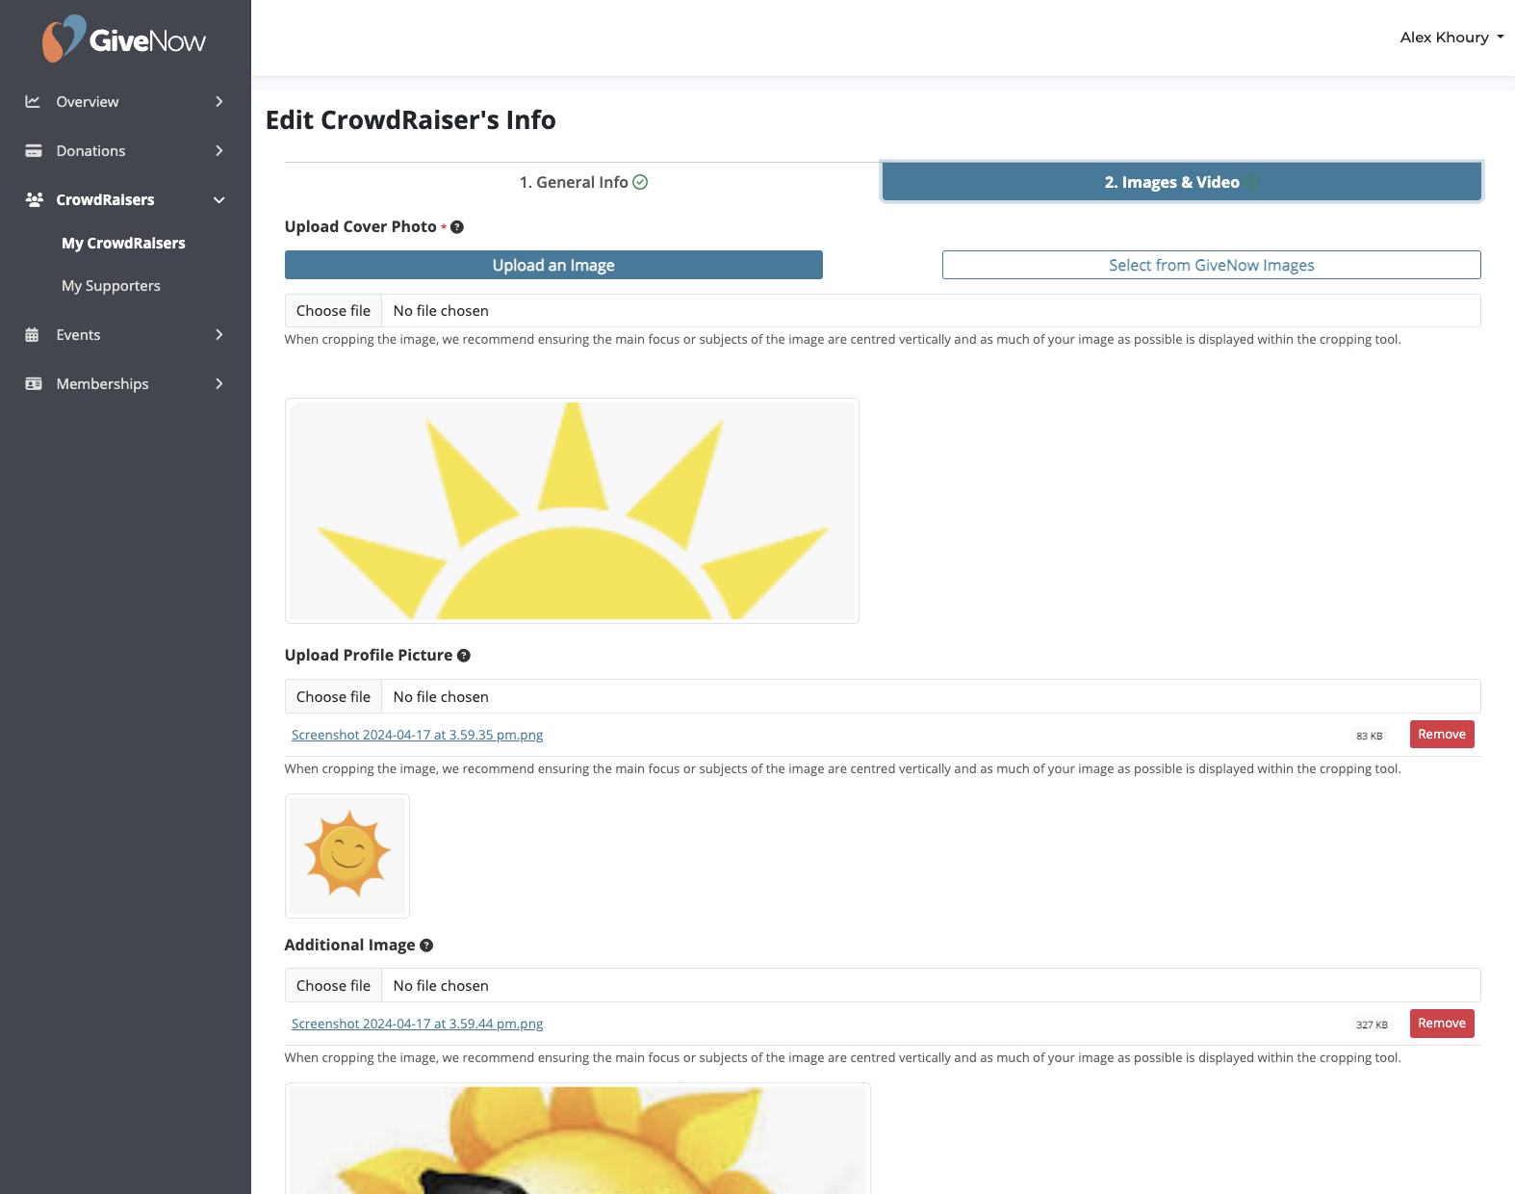Open the Events sidebar item
This screenshot has width=1515, height=1194.
pyautogui.click(x=125, y=334)
